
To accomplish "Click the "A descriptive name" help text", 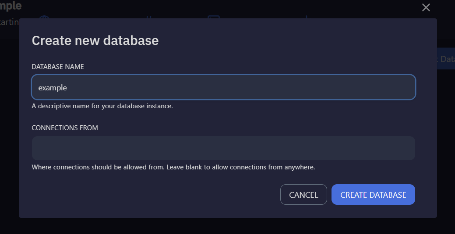I will [102, 106].
